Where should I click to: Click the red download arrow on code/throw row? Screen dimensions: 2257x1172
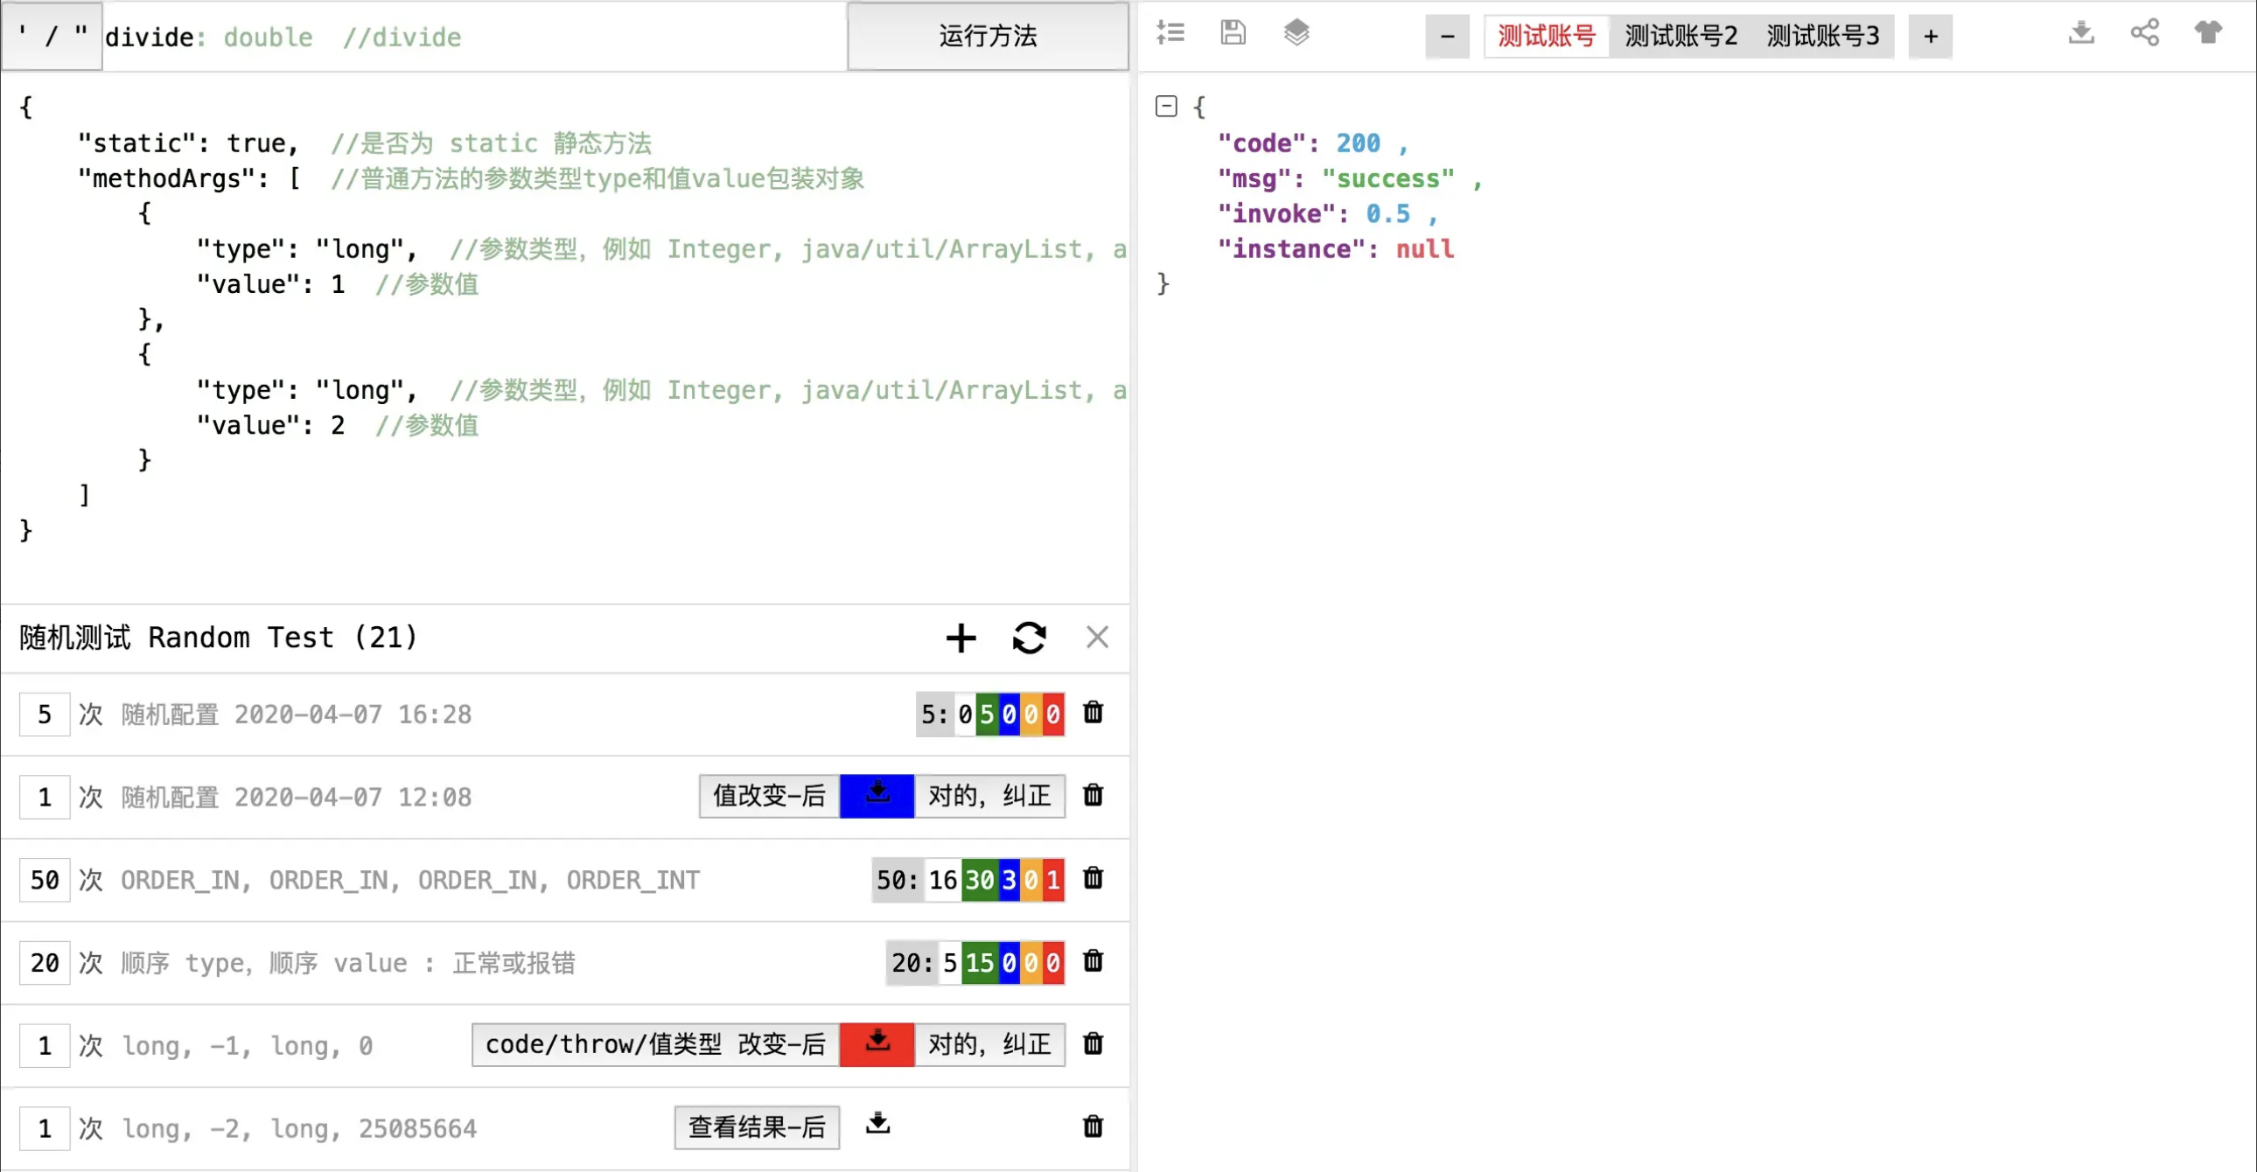coord(877,1044)
